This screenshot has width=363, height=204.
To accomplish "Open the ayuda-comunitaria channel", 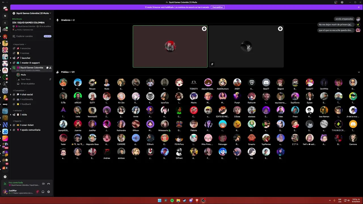I will coord(31,130).
